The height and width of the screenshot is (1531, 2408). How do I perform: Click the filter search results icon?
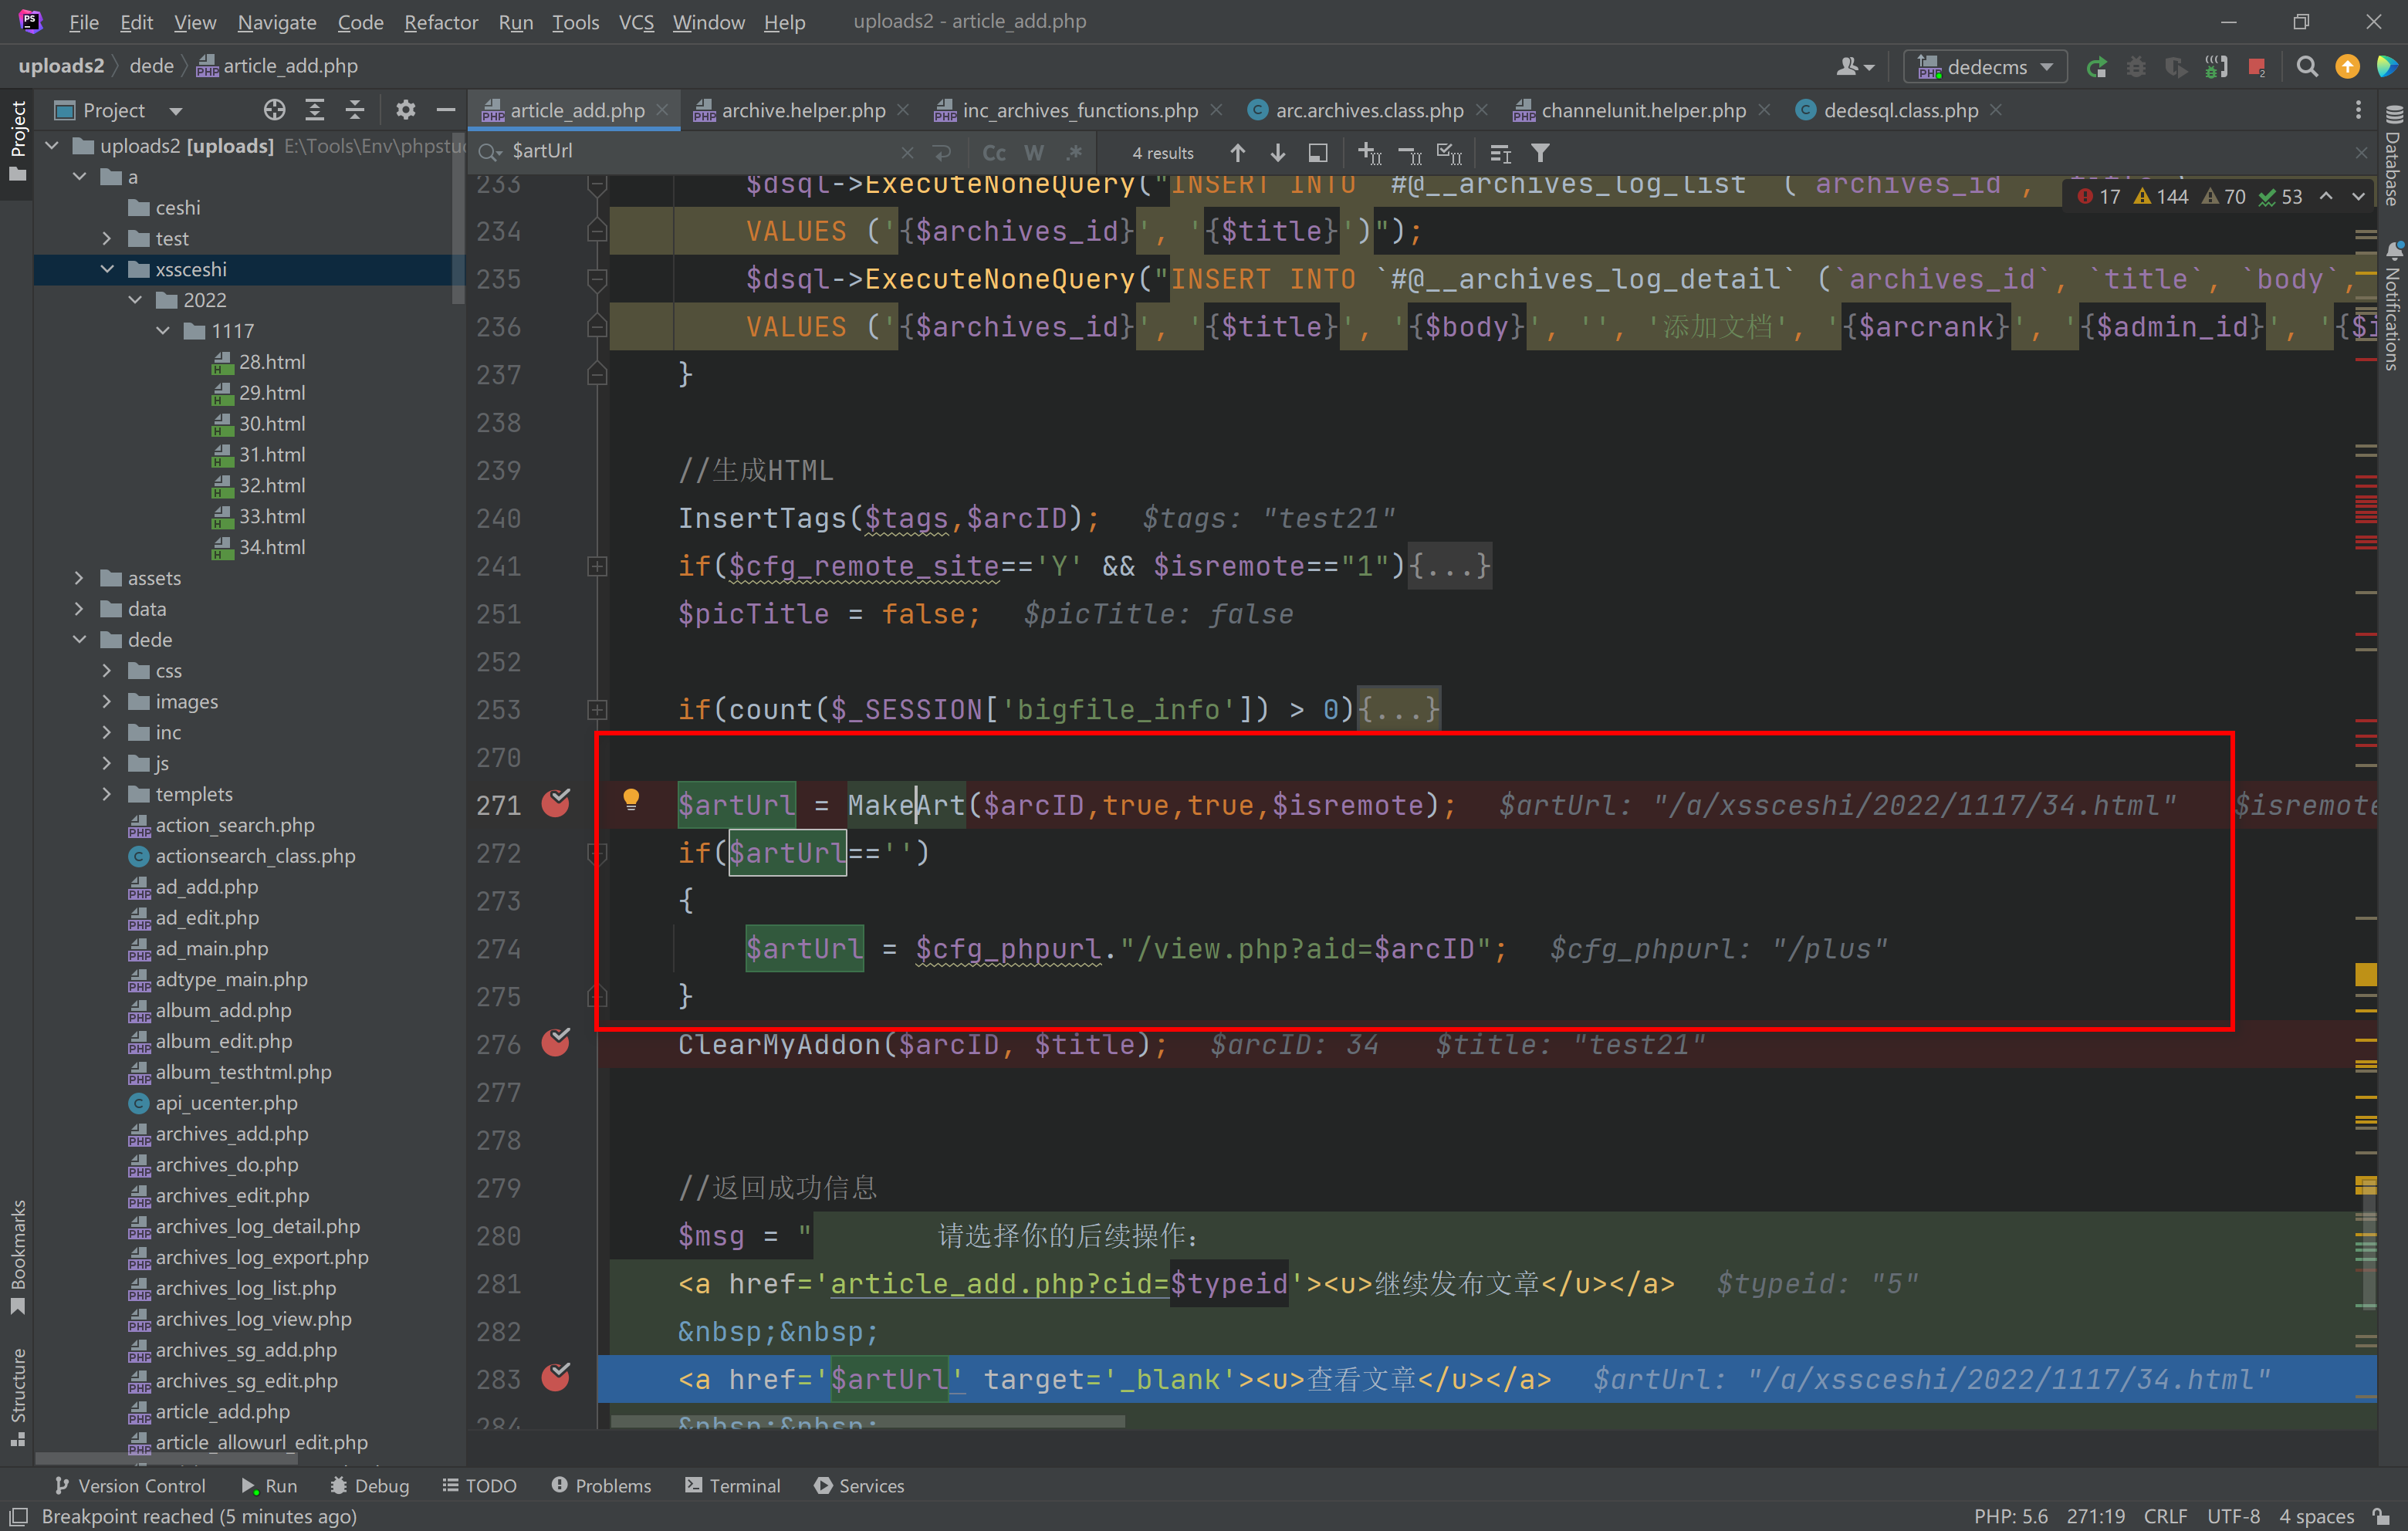(1540, 153)
